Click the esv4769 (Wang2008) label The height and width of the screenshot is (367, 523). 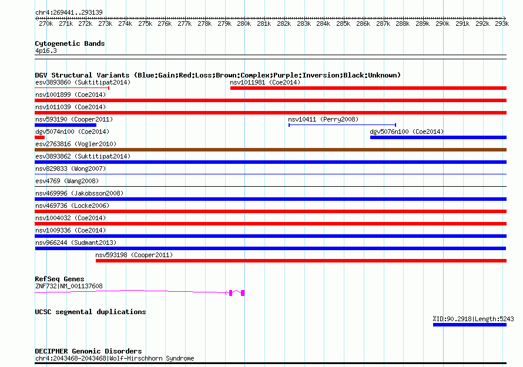click(67, 181)
